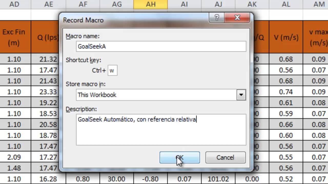Image resolution: width=328 pixels, height=184 pixels.
Task: Click the V (m/s) header cell
Action: [286, 37]
